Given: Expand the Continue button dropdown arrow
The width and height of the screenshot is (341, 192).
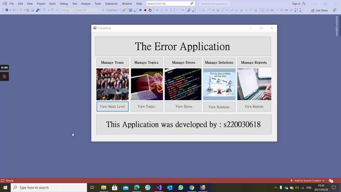Looking at the screenshot, I should [x=119, y=10].
